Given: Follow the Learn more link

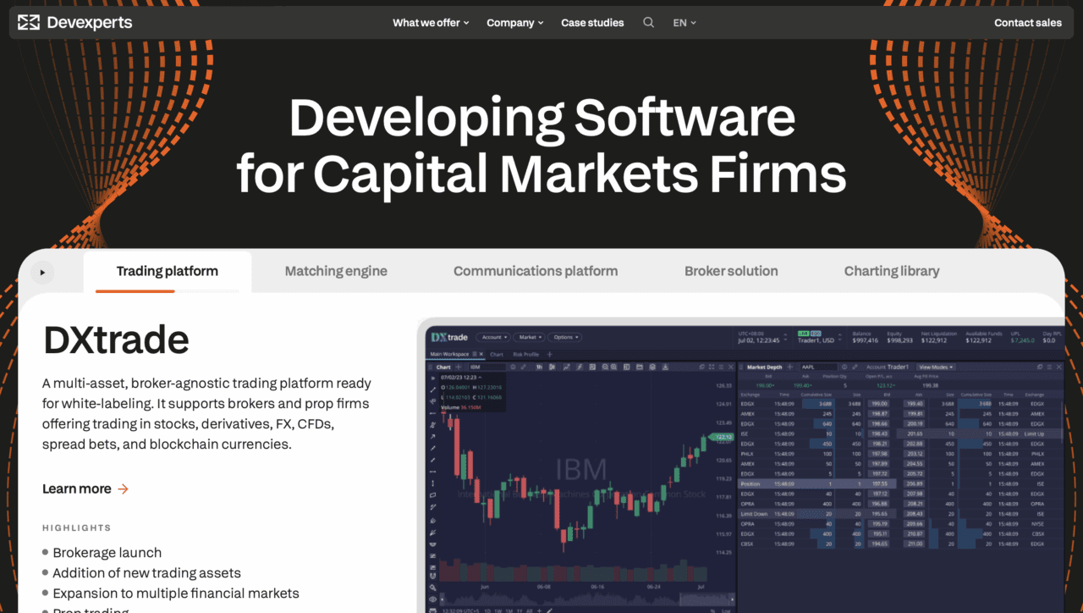Looking at the screenshot, I should point(77,489).
